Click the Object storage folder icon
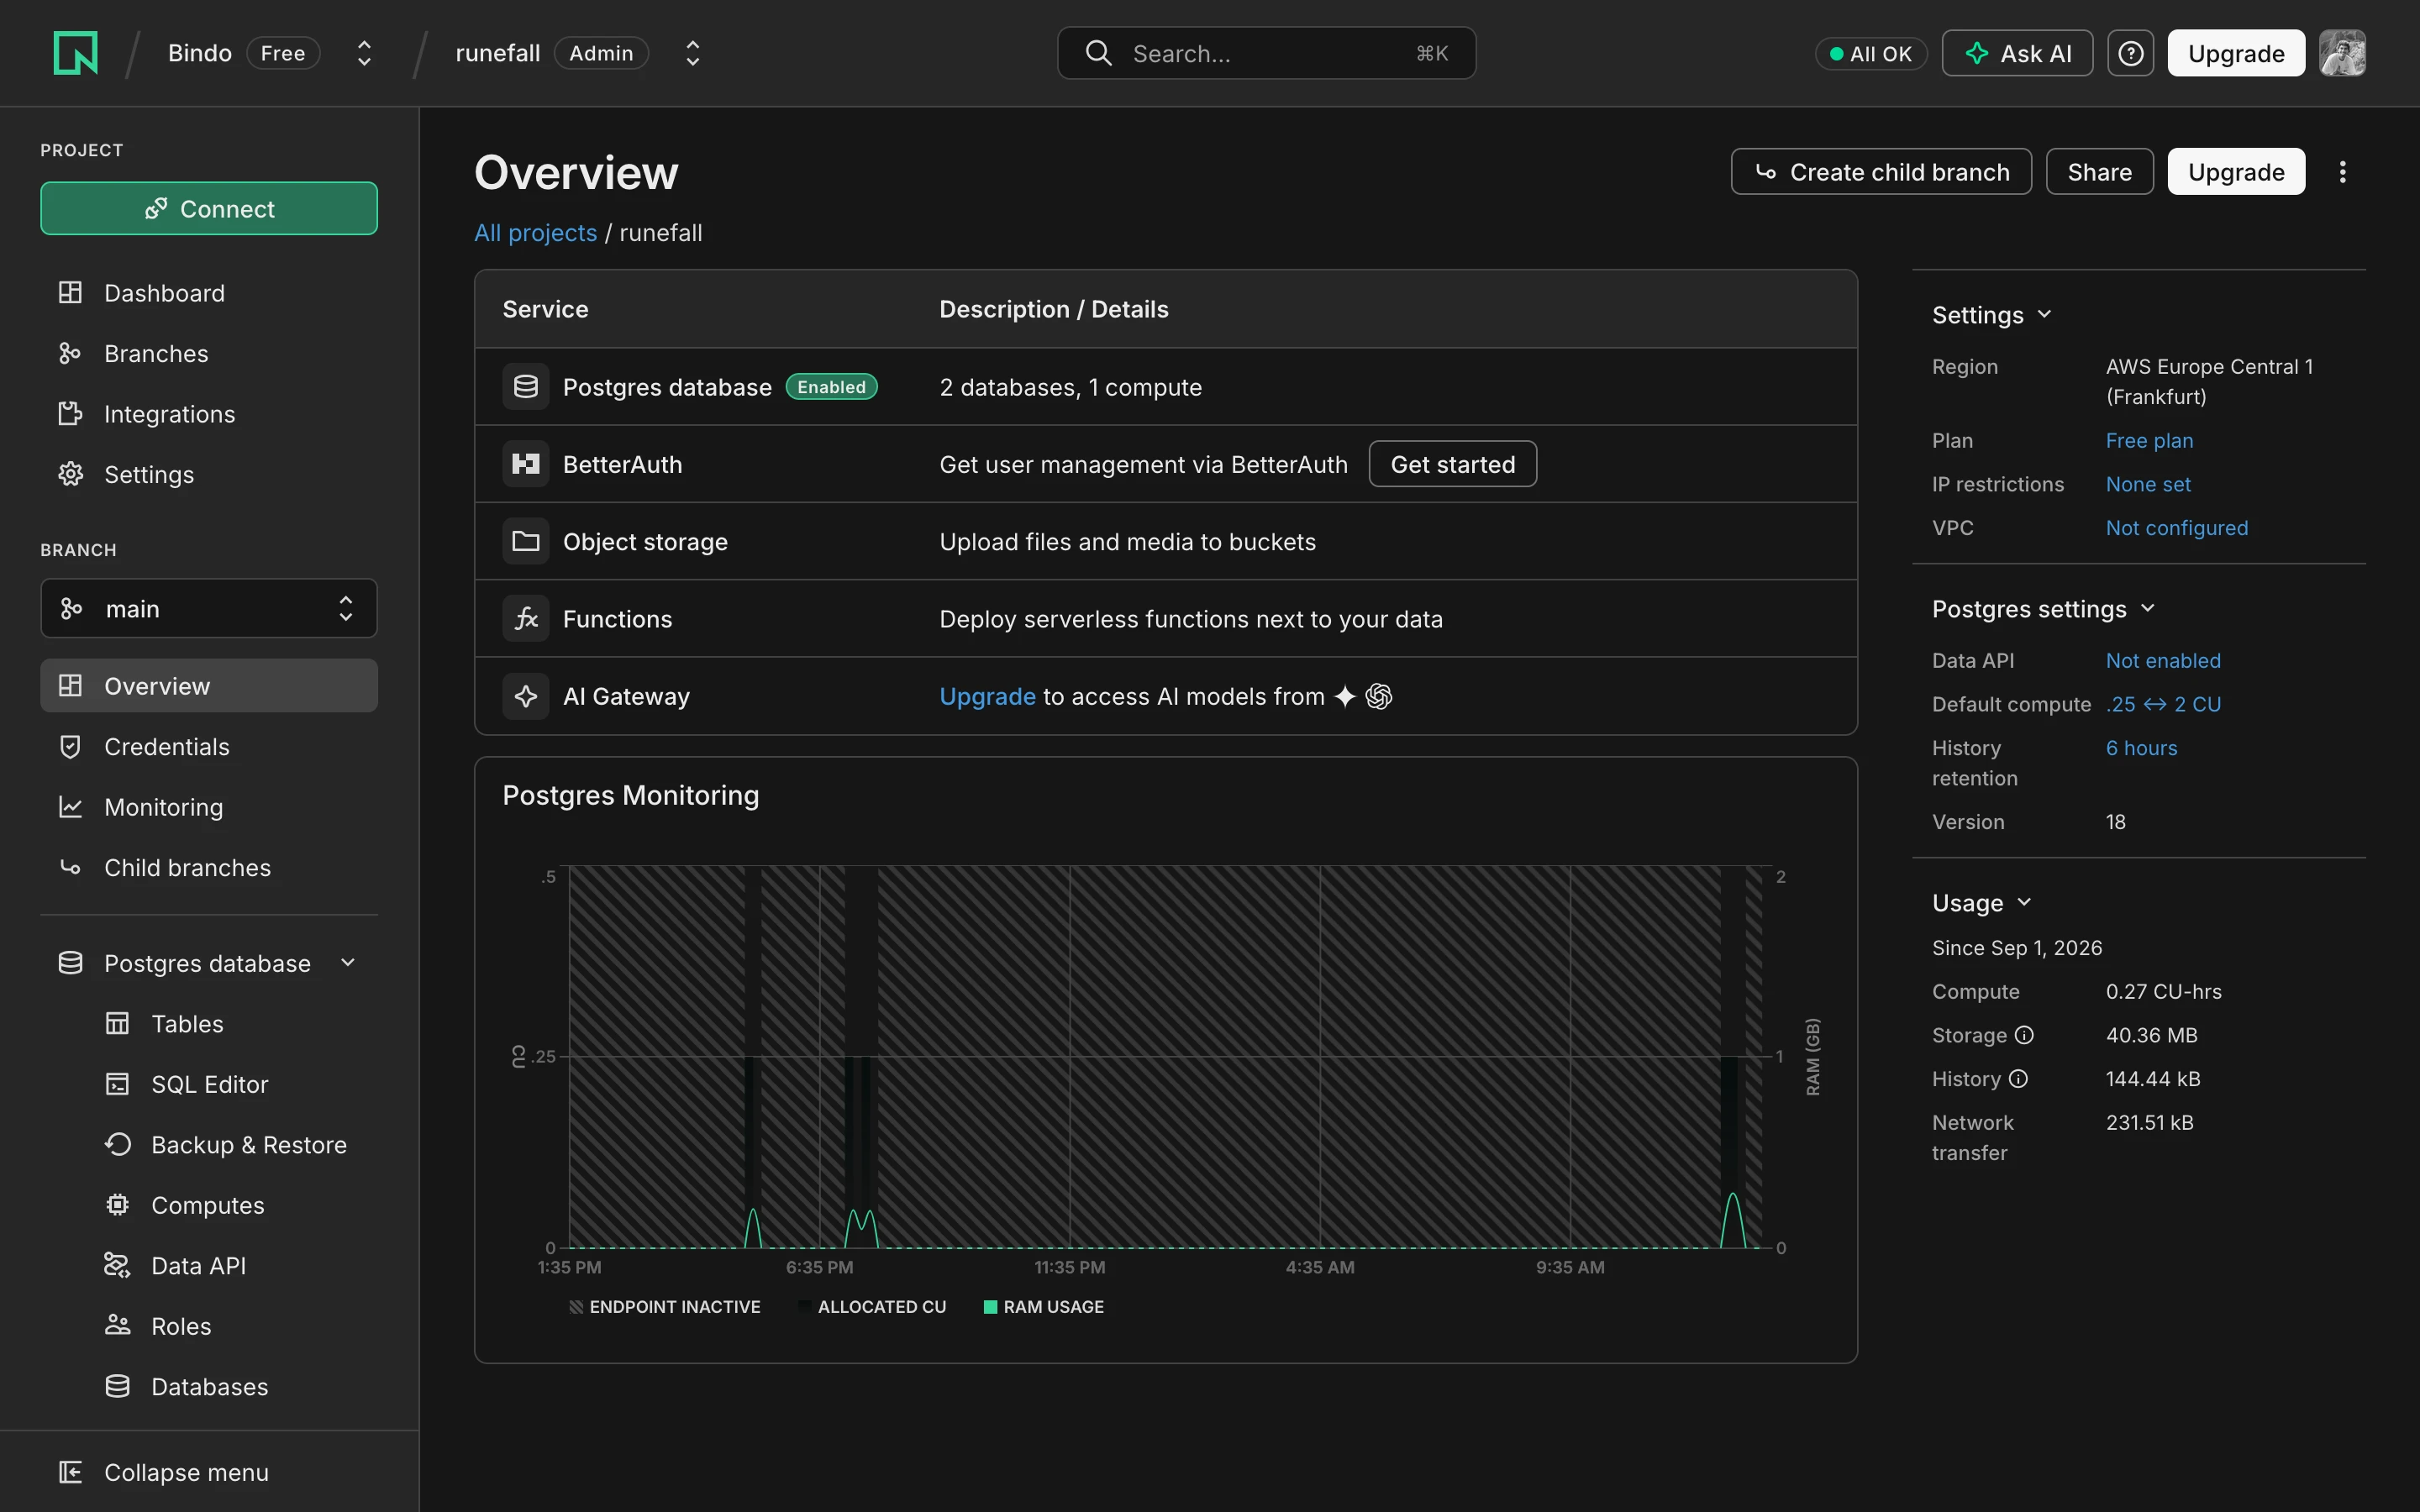Image resolution: width=2420 pixels, height=1512 pixels. pos(526,541)
